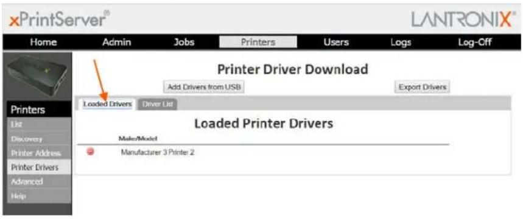Switch to the Driver List tab
523x219 pixels.
coord(158,104)
